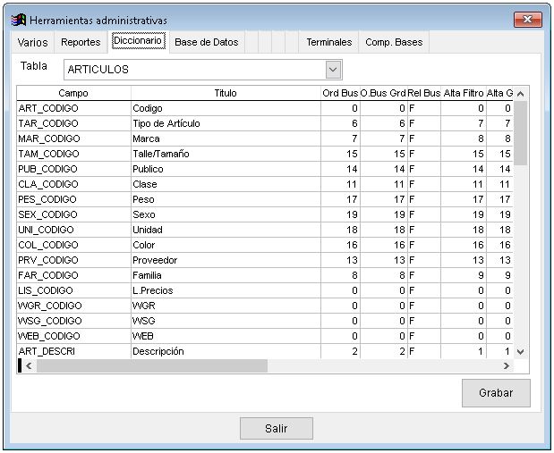
Task: Expand the Tabla dropdown list
Action: coord(333,69)
